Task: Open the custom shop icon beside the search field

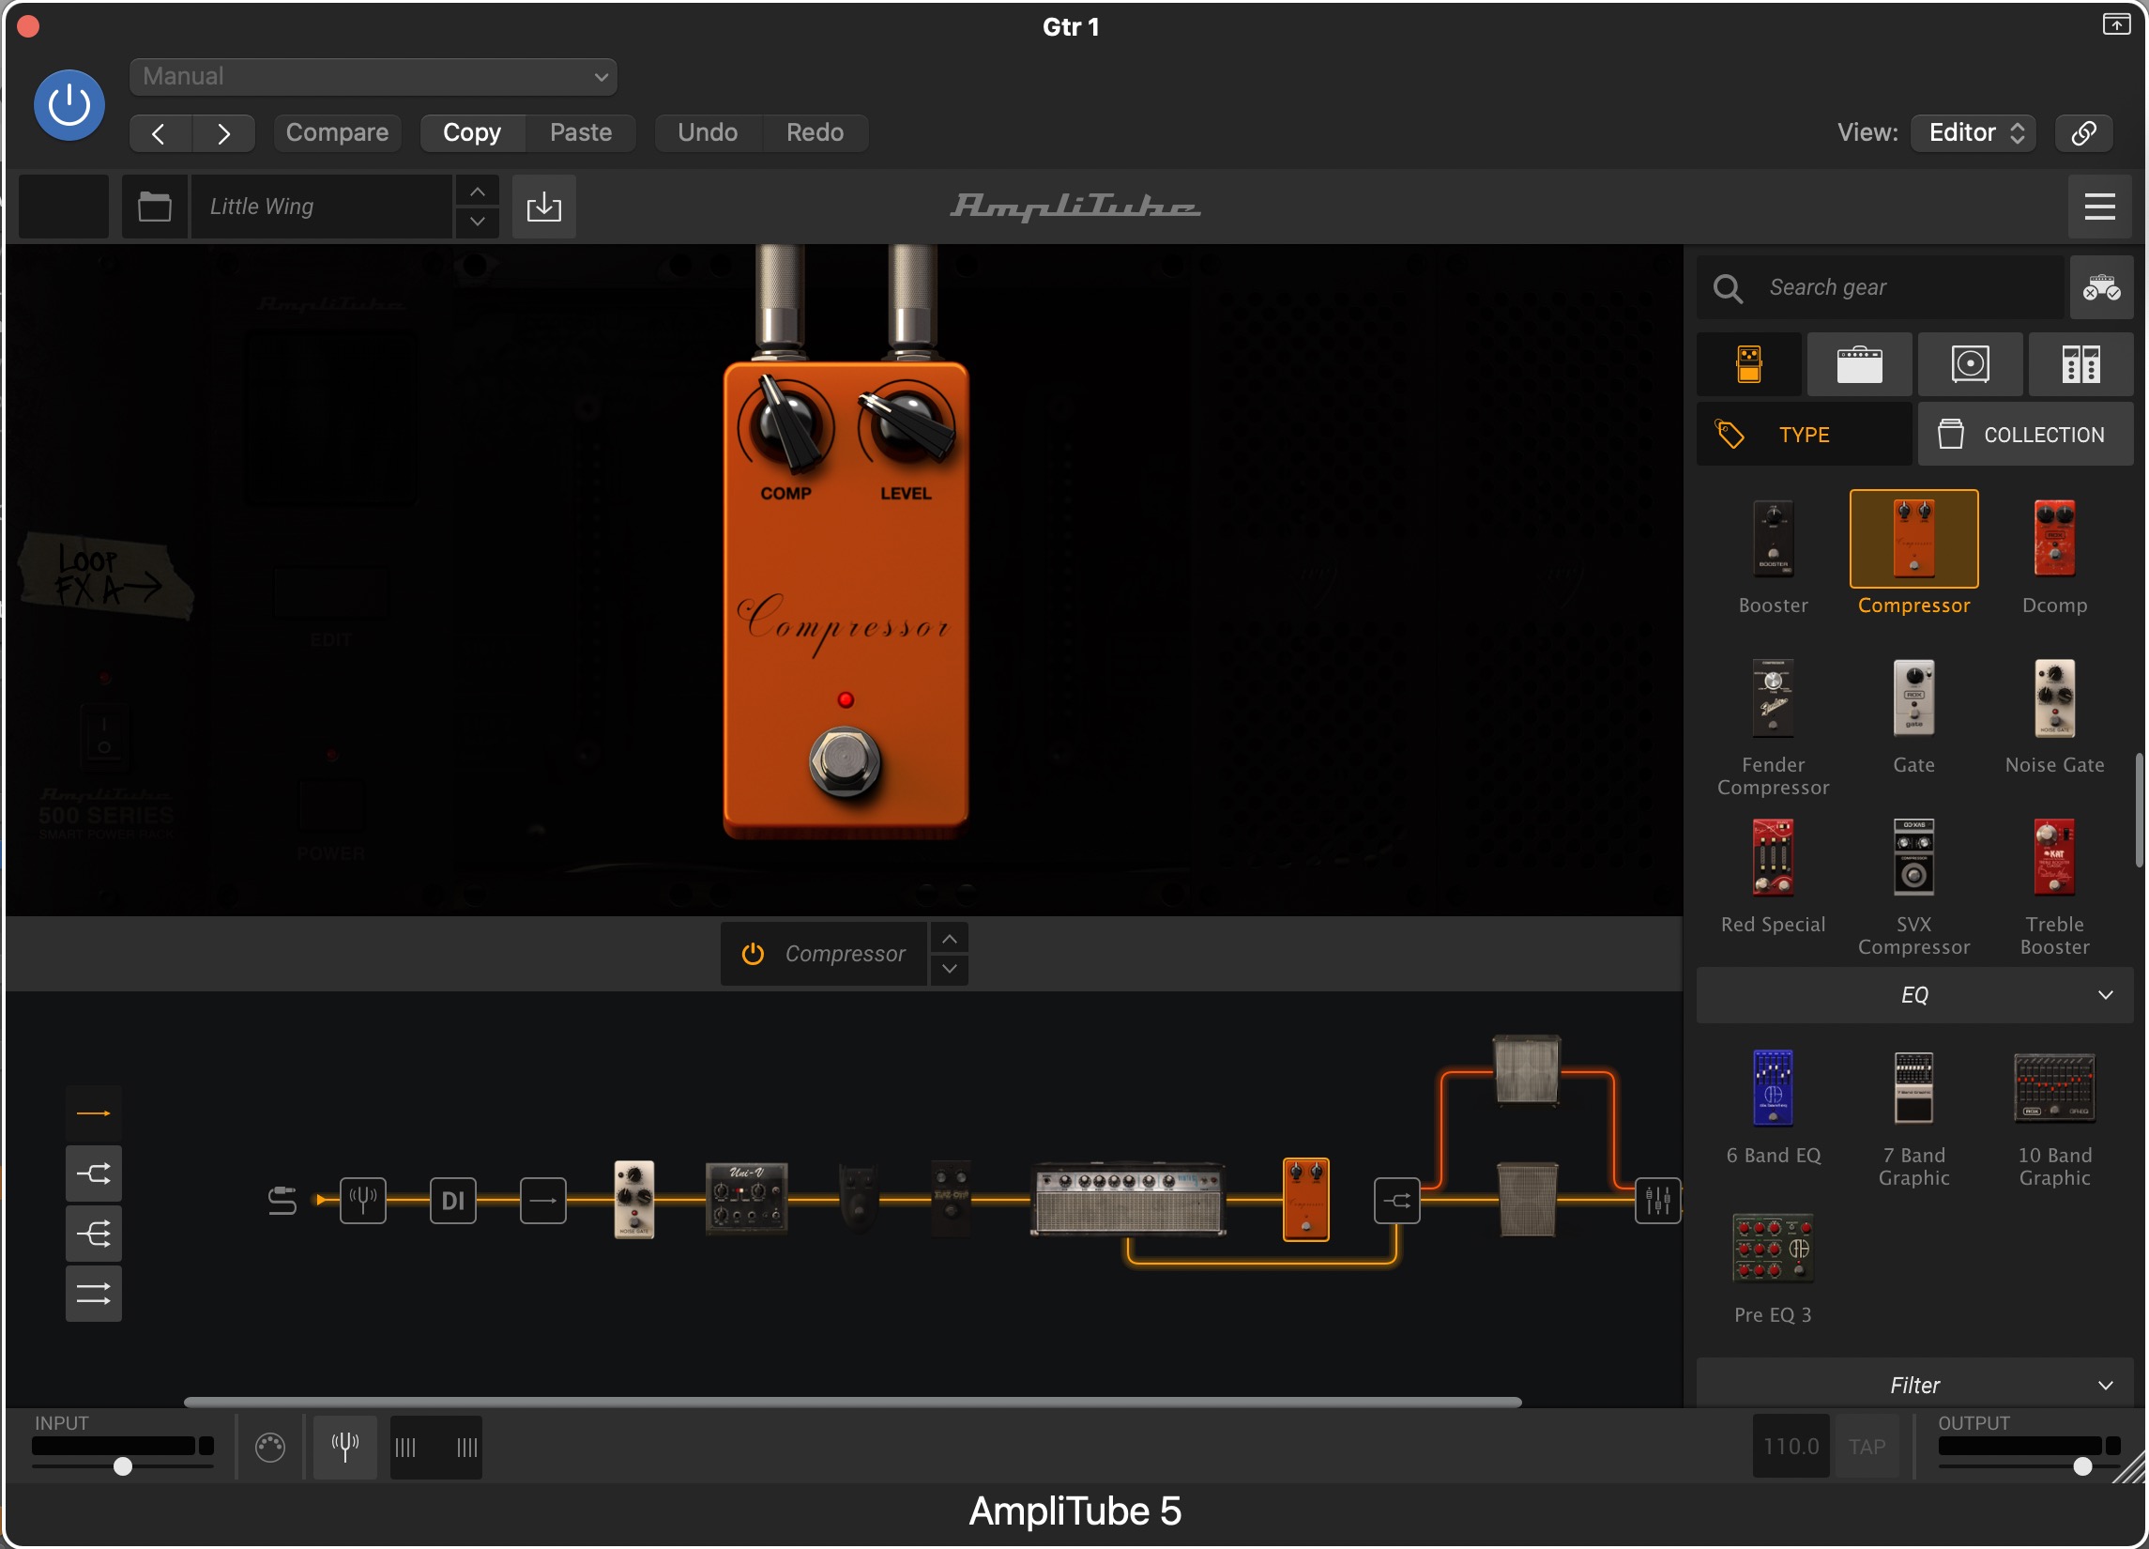Action: pos(2101,287)
